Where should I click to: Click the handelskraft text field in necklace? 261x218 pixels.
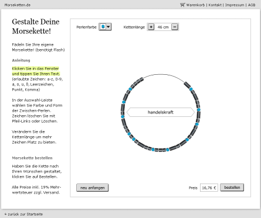pyautogui.click(x=161, y=112)
